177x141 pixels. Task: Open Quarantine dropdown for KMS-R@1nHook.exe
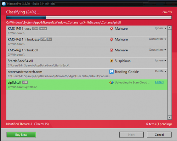coord(158,39)
